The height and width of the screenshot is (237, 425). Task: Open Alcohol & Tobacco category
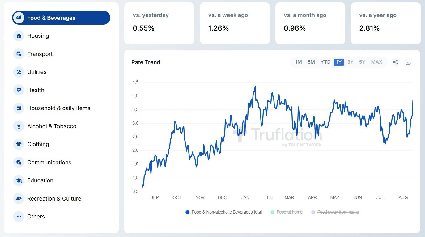52,126
